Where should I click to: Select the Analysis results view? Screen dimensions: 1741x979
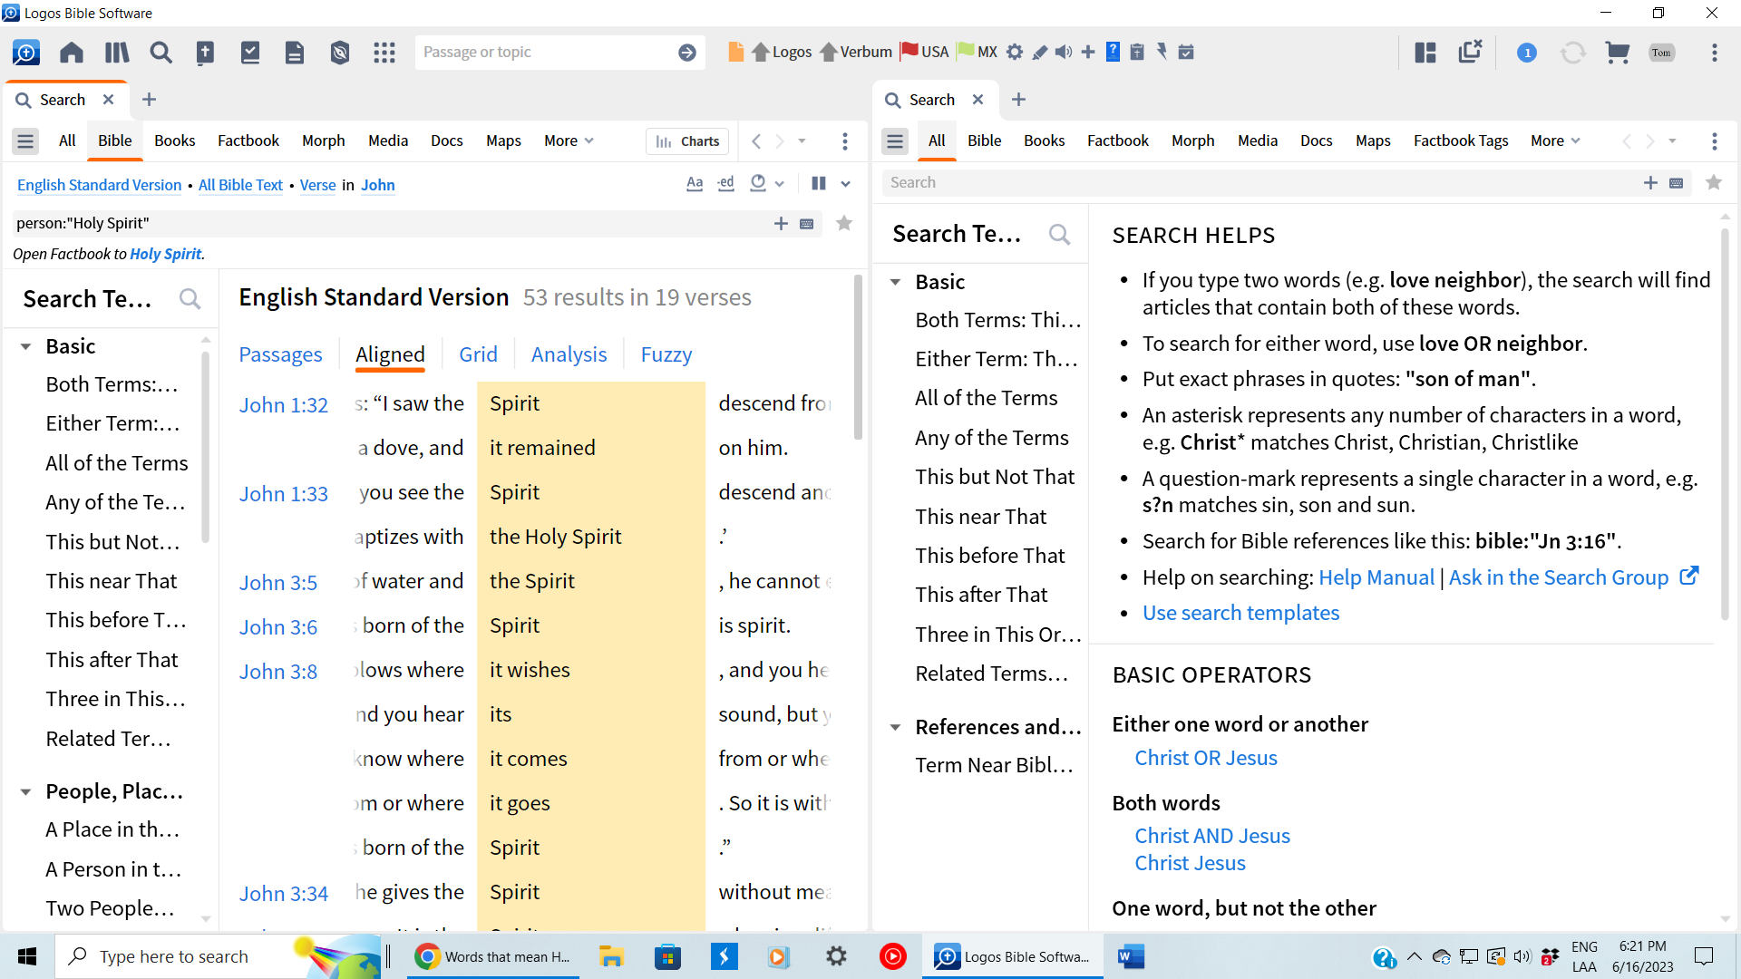pyautogui.click(x=569, y=354)
